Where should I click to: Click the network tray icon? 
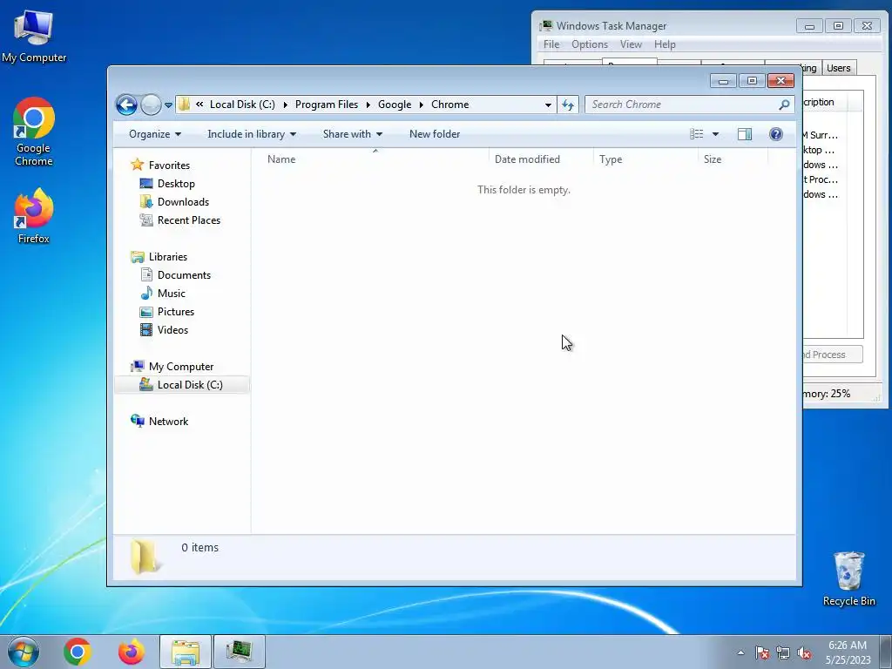tap(783, 653)
